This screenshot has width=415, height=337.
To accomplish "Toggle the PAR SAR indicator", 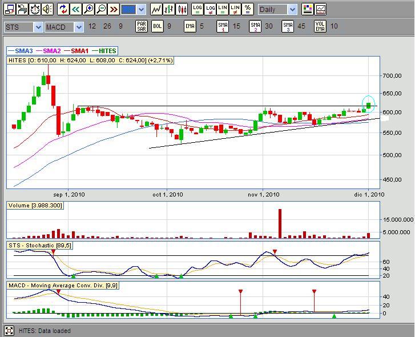I will click(142, 26).
